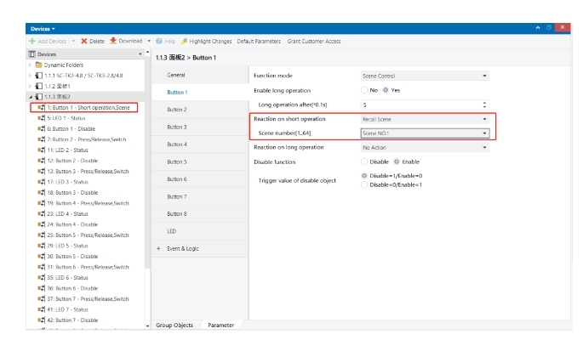Click device icon for 1.1.1 SC-TK2-4.8
The width and height of the screenshot is (583, 351).
pyautogui.click(x=17, y=76)
